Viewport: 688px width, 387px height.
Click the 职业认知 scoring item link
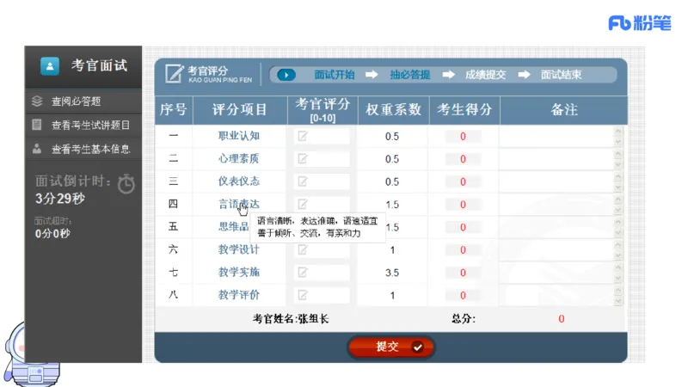(x=239, y=136)
